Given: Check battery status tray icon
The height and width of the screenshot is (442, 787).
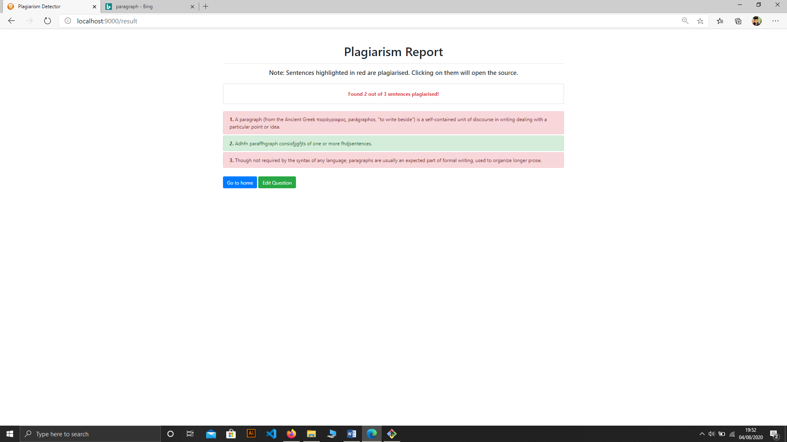Looking at the screenshot, I should [722, 434].
